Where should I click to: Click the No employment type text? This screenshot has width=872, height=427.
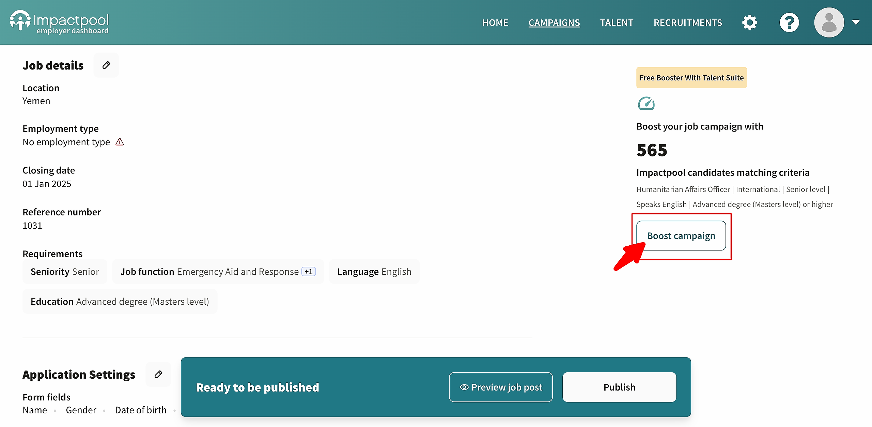[66, 142]
